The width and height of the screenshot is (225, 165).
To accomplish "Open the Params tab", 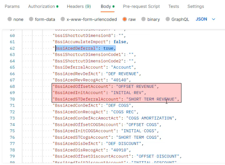I will (12, 6).
